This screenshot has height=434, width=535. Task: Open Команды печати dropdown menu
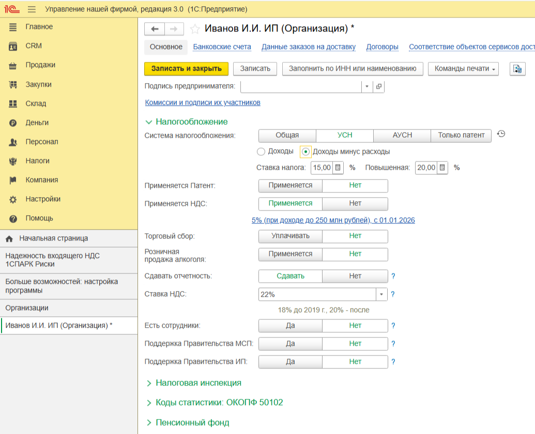(x=463, y=69)
